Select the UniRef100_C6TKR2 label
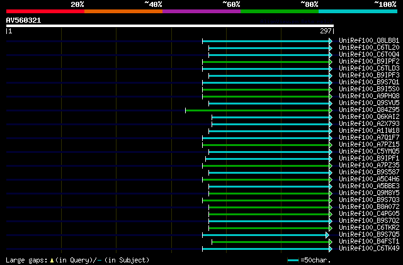403x265 pixels. (369, 228)
